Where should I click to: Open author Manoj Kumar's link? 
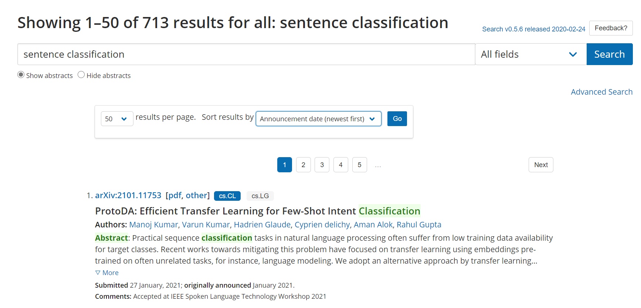click(153, 224)
